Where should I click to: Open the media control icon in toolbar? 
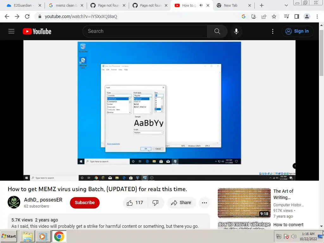(x=286, y=16)
